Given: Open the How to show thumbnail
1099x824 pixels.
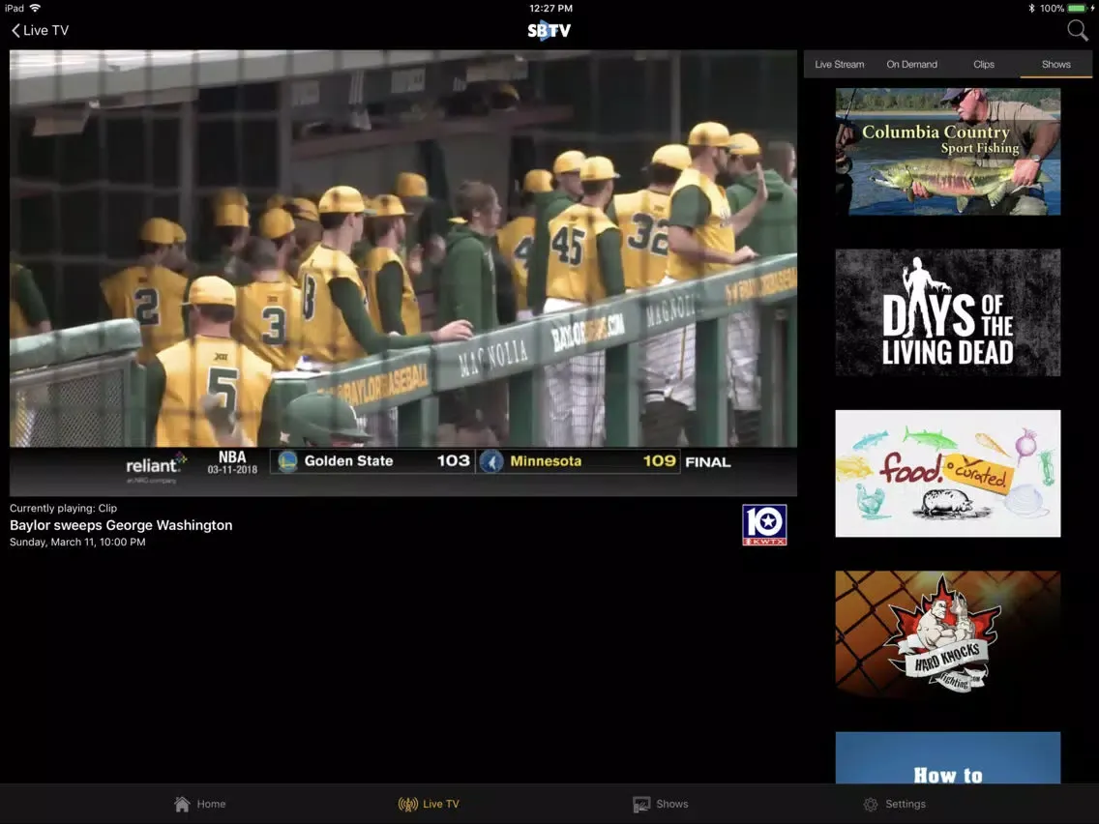Looking at the screenshot, I should coord(947,757).
